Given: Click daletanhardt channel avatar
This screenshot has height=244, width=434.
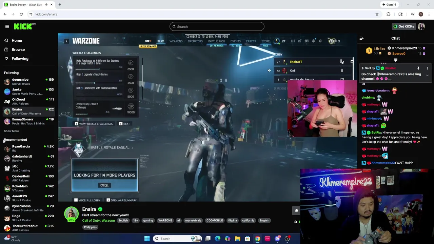Looking at the screenshot, I should click(x=7, y=158).
